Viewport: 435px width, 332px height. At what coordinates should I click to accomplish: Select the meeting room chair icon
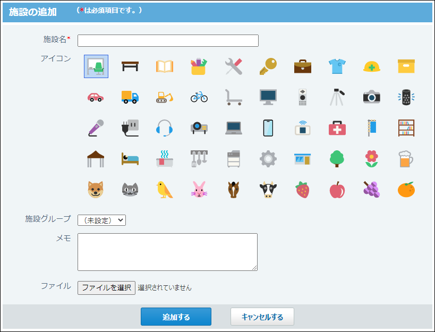point(96,66)
